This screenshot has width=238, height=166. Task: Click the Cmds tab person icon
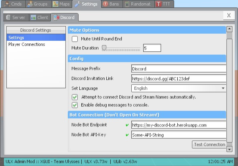[x=7, y=4]
